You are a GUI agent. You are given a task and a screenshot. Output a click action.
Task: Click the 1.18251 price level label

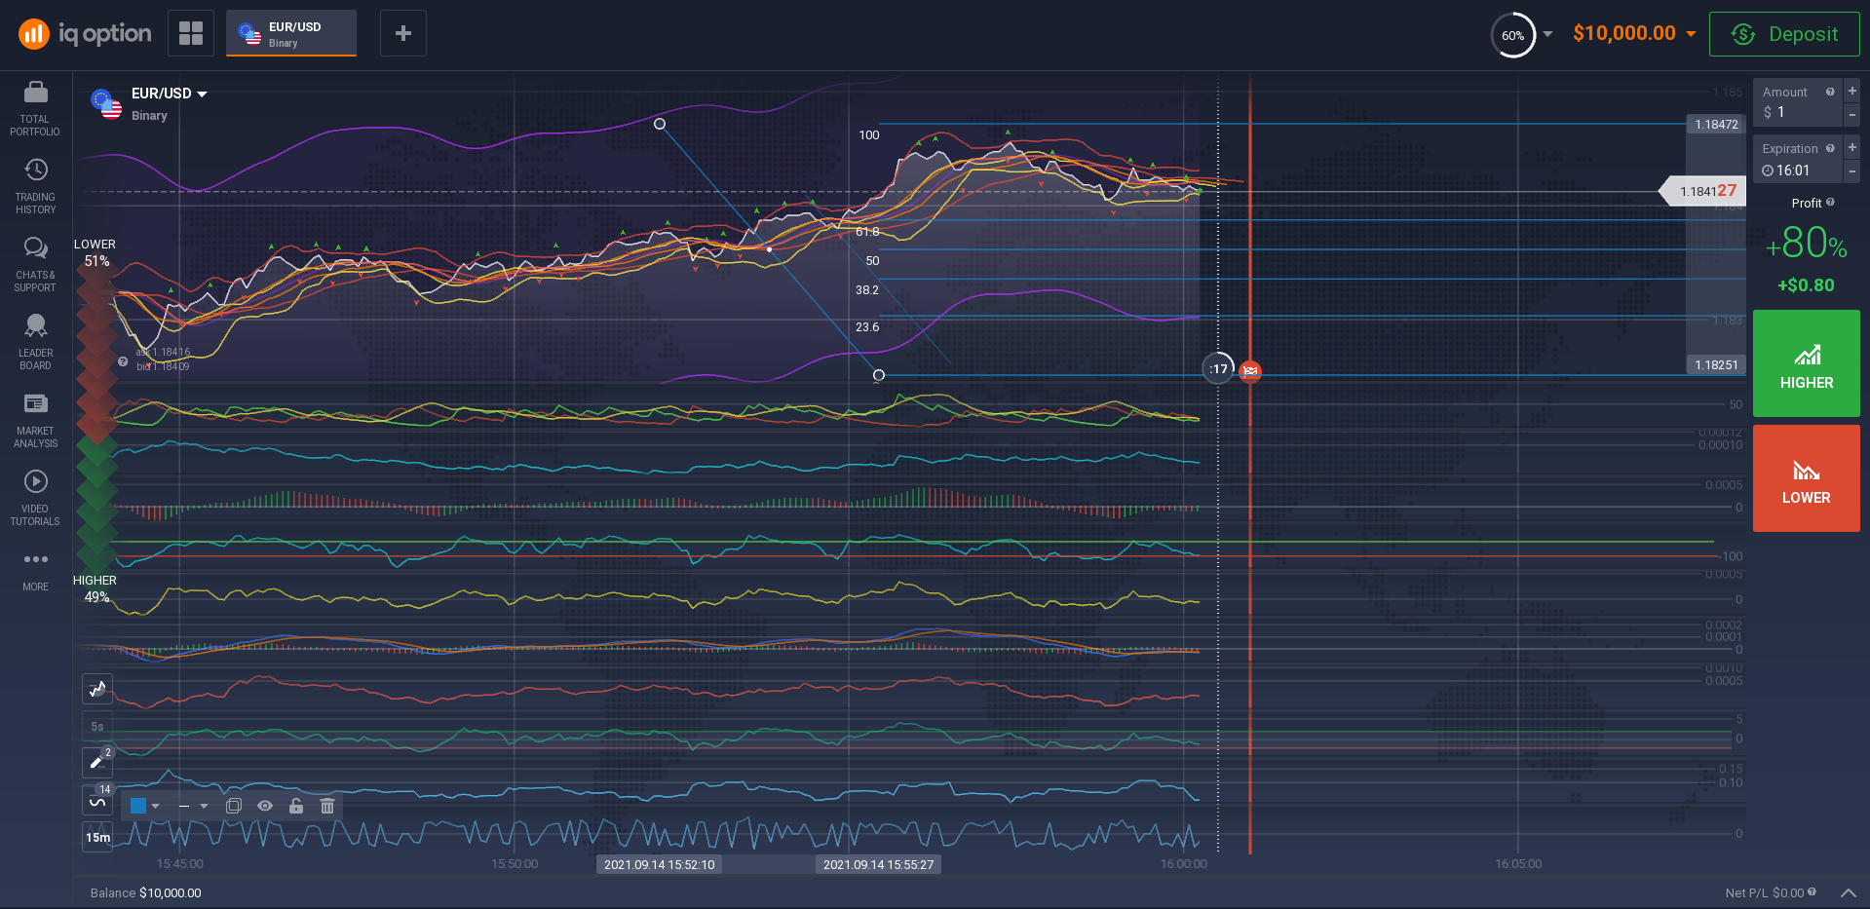[x=1716, y=364]
